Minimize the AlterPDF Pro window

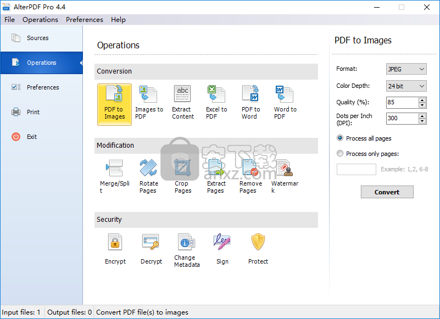[x=377, y=7]
